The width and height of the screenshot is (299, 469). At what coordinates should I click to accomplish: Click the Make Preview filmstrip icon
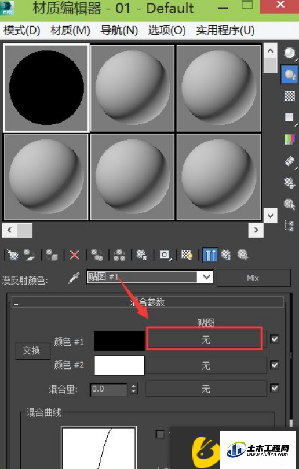289,161
